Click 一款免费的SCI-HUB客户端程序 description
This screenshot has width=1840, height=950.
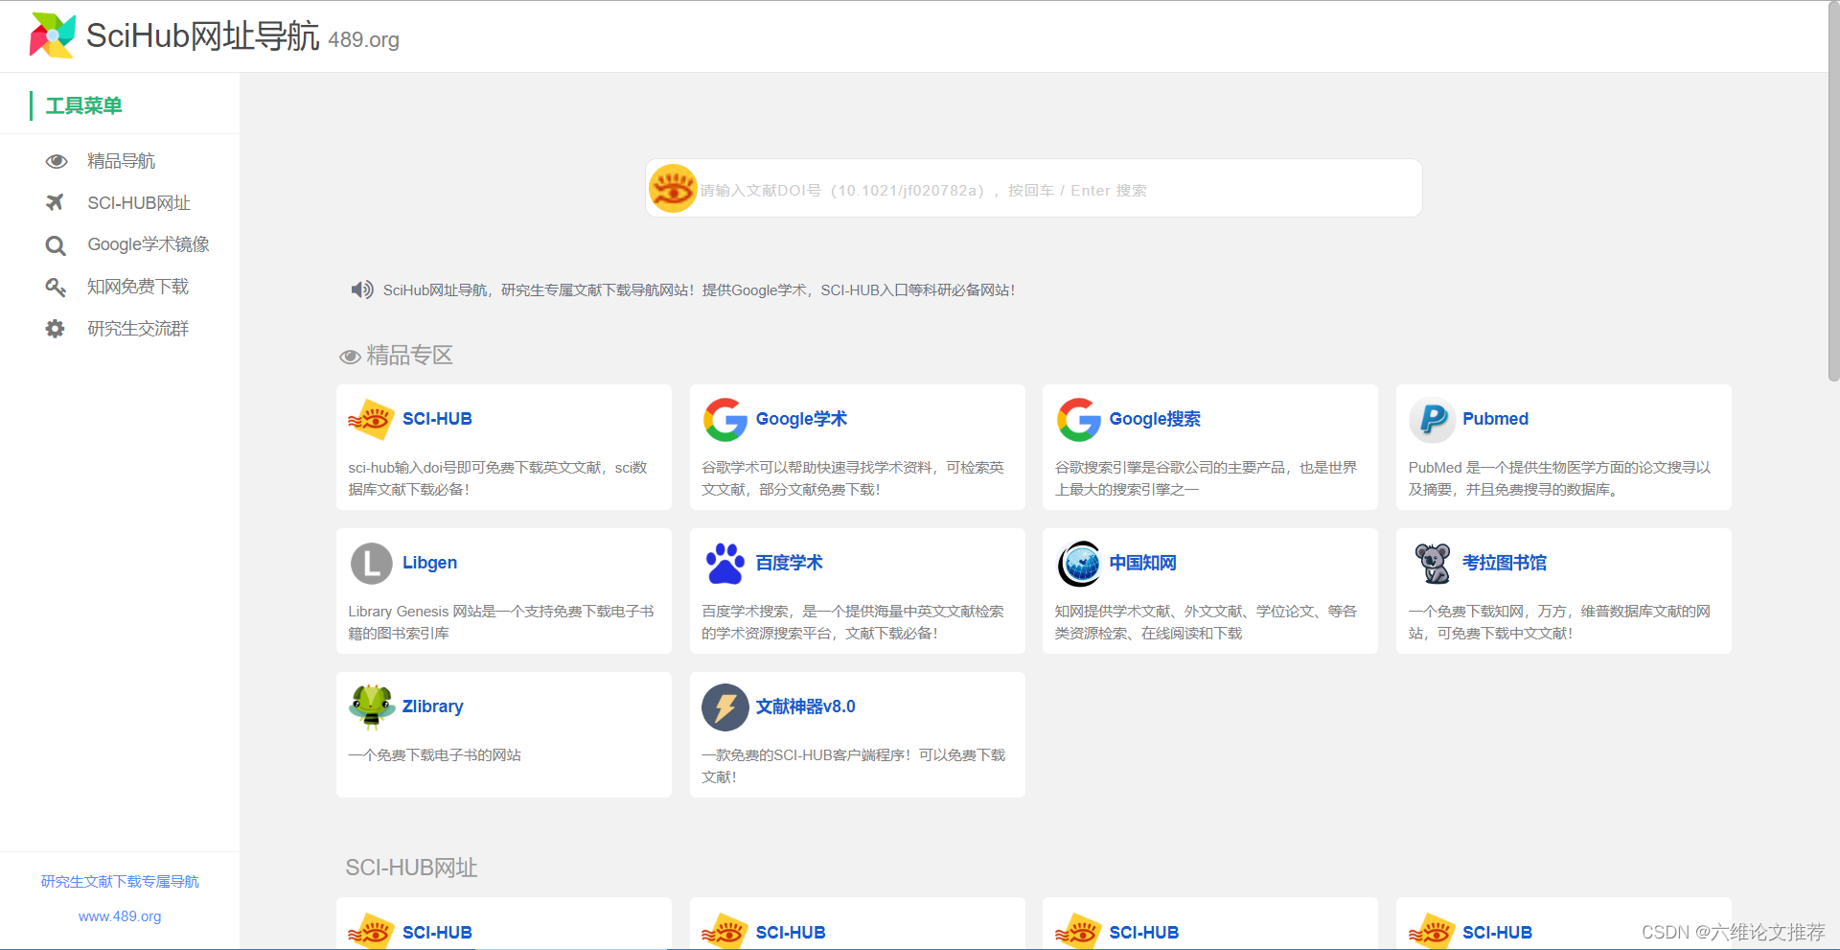point(853,766)
